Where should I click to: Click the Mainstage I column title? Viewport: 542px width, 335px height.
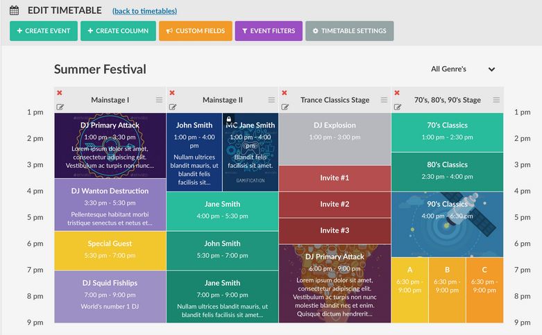(110, 100)
